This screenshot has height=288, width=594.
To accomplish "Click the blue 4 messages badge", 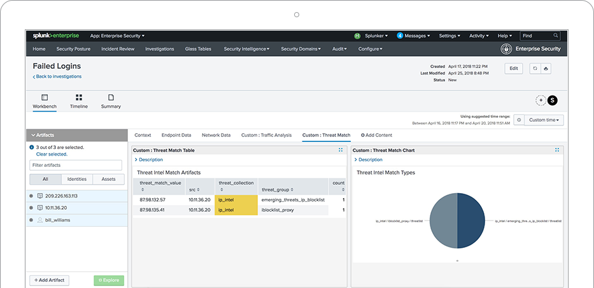I will (400, 36).
